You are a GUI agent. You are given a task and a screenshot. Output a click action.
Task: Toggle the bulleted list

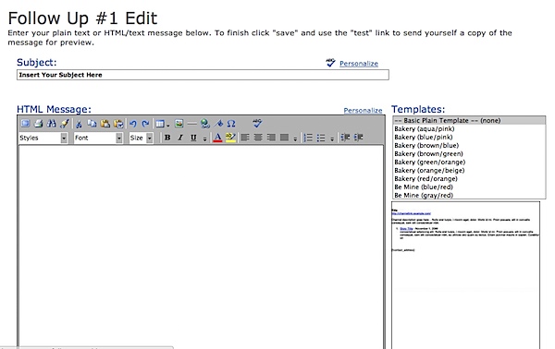click(x=321, y=138)
